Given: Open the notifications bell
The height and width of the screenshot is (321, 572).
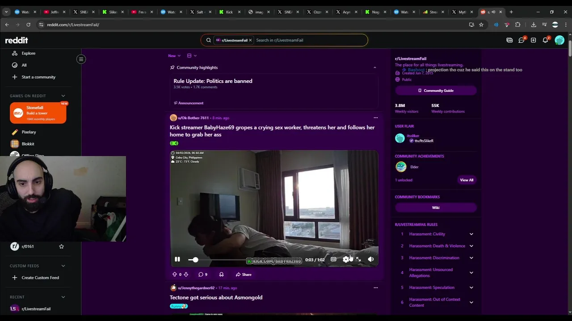Looking at the screenshot, I should coord(545,40).
